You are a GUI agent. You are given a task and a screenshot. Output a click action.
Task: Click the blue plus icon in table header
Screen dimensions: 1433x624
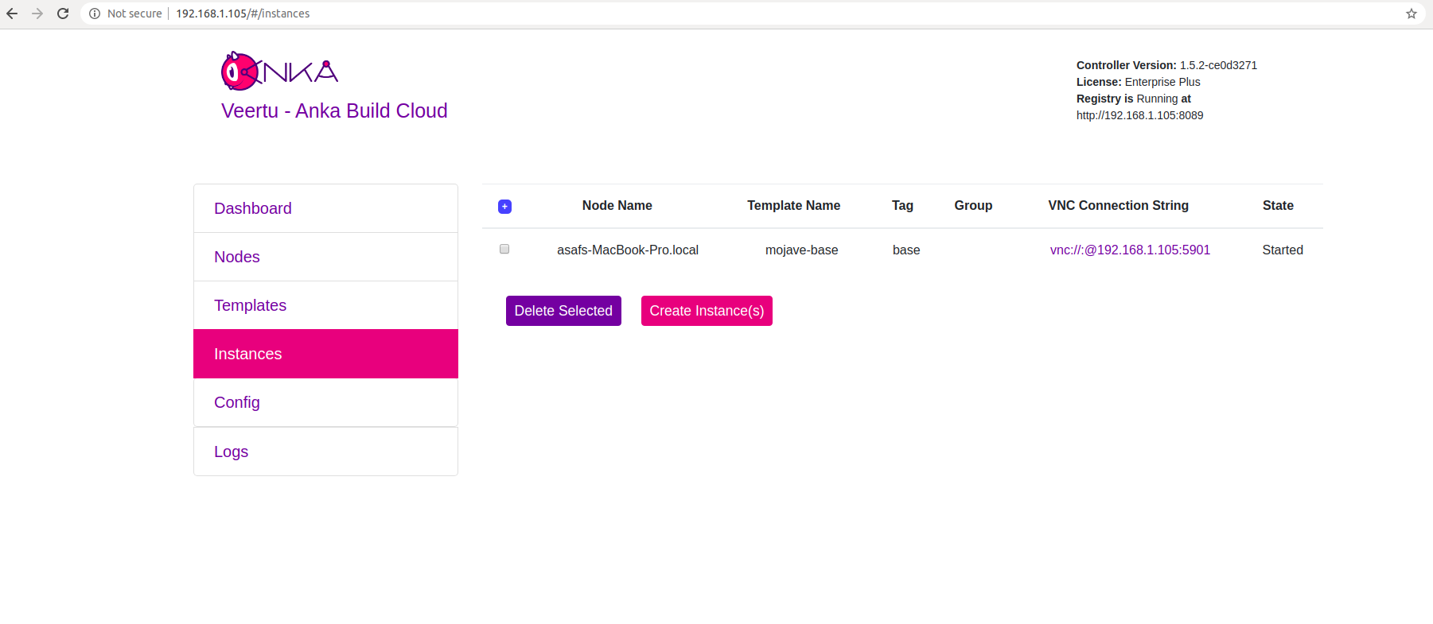point(504,207)
